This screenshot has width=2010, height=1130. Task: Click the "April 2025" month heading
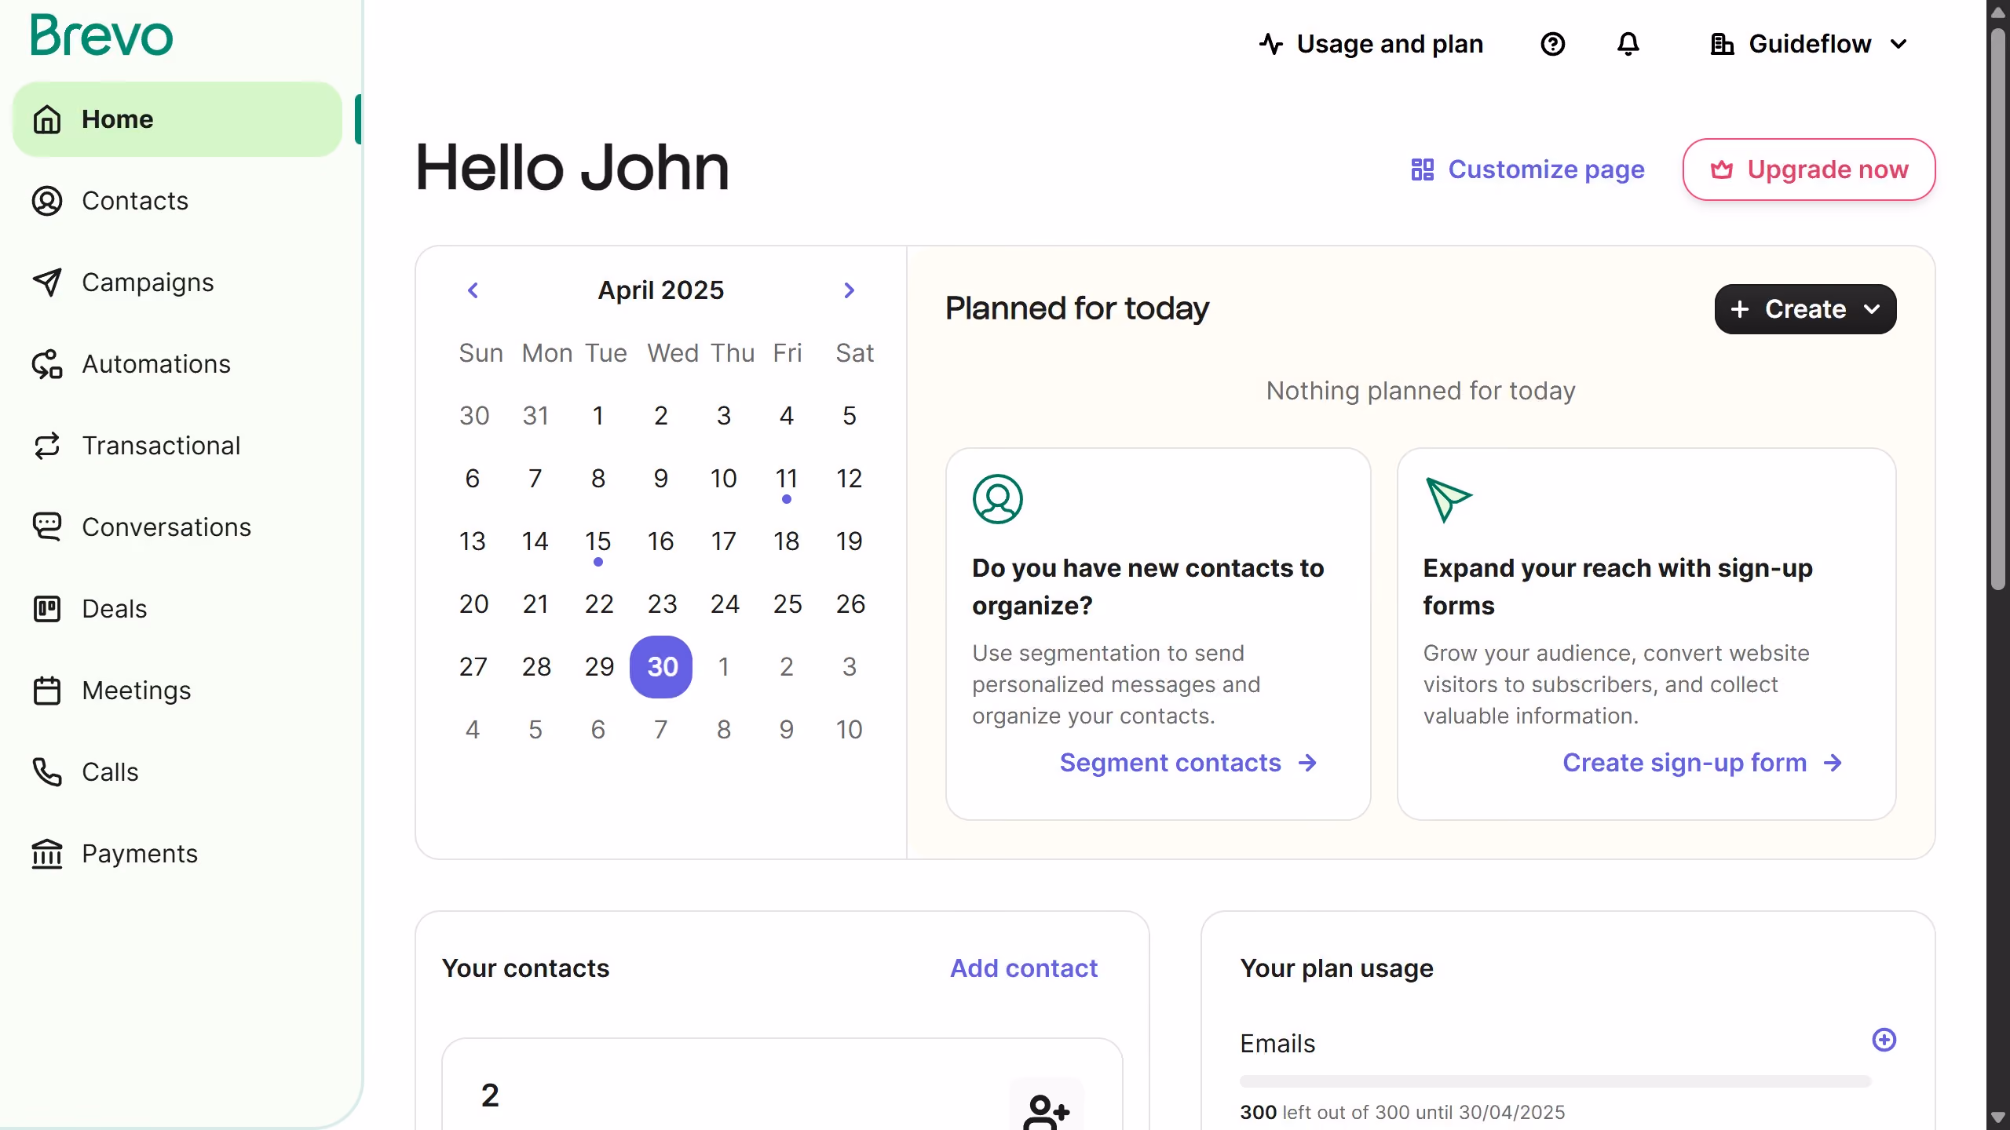pos(661,290)
